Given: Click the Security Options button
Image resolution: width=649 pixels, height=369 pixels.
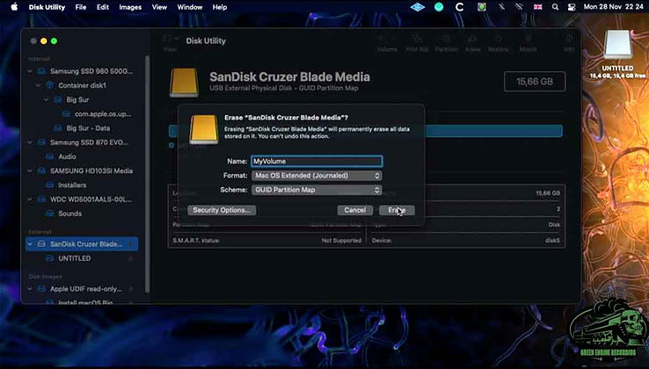Looking at the screenshot, I should click(222, 210).
